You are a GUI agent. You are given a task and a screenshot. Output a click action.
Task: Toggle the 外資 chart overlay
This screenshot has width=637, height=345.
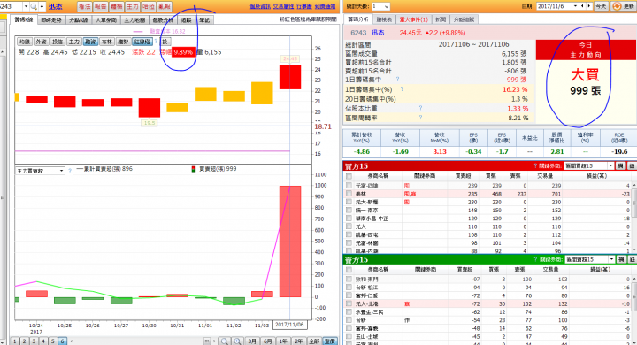(x=41, y=42)
